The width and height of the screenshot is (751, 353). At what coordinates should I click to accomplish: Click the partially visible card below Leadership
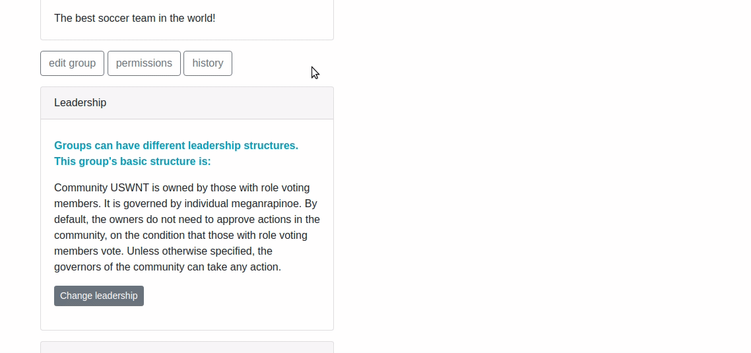click(x=187, y=347)
